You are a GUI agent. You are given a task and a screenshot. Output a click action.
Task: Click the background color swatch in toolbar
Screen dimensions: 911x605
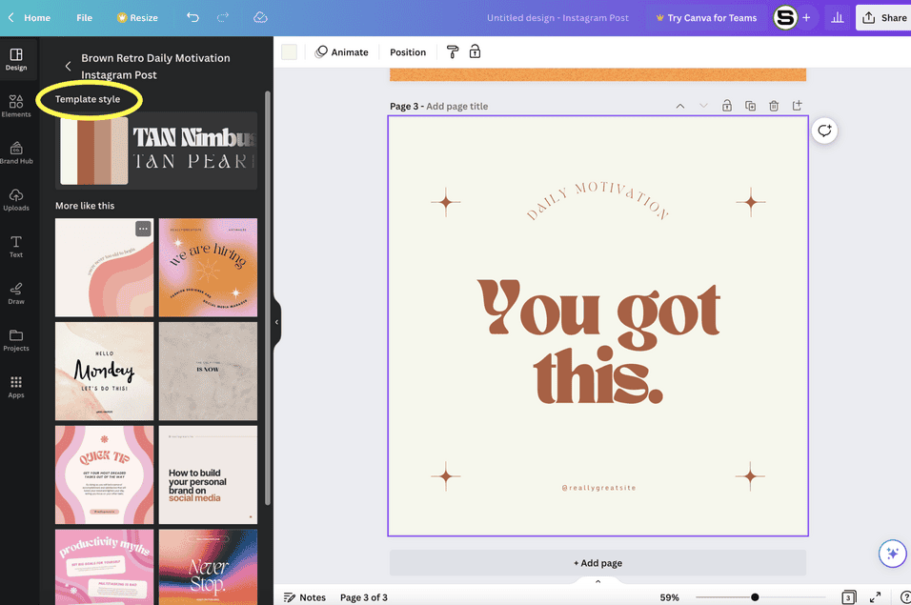pos(289,52)
